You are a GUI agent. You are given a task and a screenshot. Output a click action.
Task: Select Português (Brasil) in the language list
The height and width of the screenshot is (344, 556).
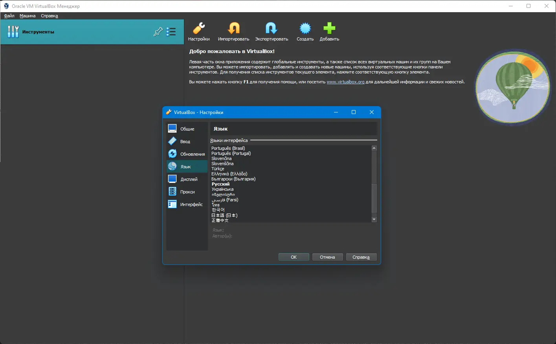(x=228, y=148)
